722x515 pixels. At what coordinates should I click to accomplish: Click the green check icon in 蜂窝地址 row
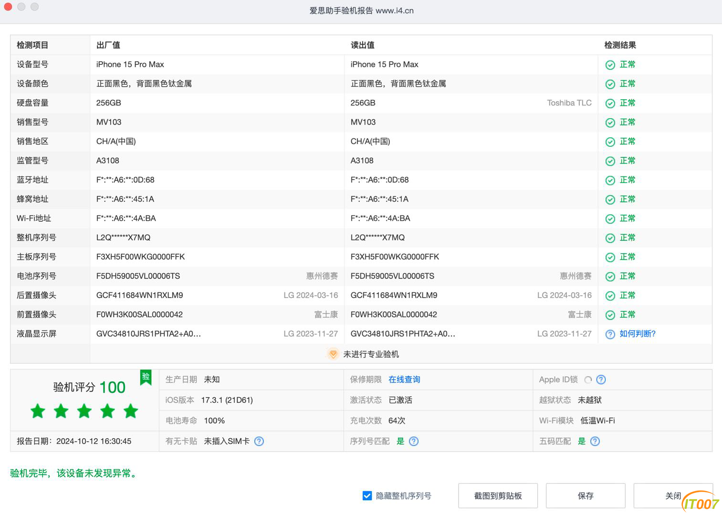coord(610,200)
